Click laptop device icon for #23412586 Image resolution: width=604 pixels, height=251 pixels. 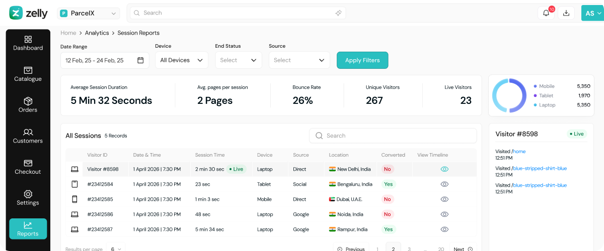(74, 214)
